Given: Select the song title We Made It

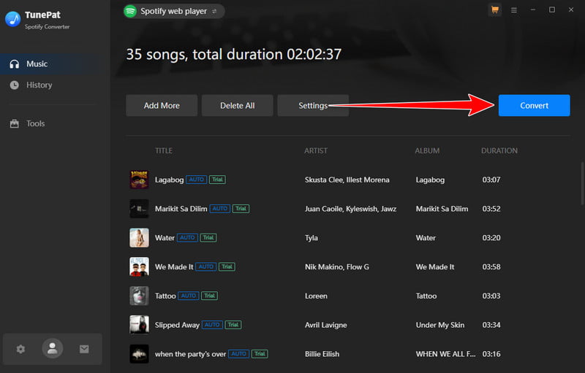Looking at the screenshot, I should [x=174, y=267].
